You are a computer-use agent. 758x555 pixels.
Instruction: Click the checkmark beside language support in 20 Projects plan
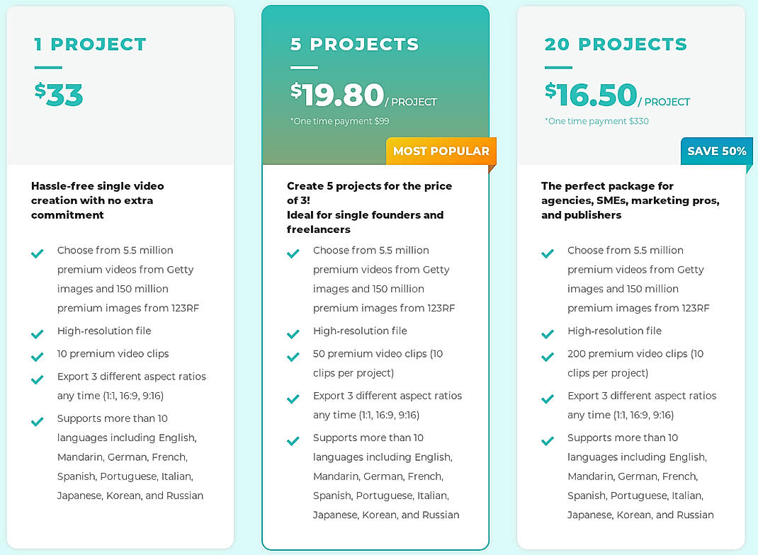(x=547, y=440)
